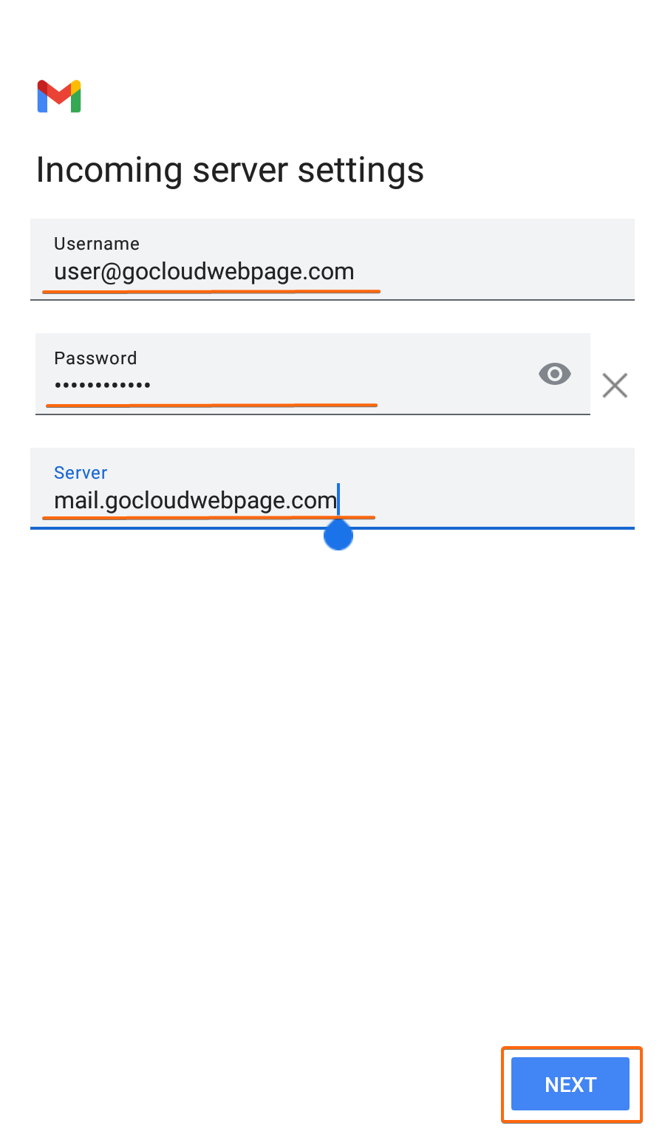Click the Password field label
This screenshot has width=665, height=1137.
click(95, 358)
